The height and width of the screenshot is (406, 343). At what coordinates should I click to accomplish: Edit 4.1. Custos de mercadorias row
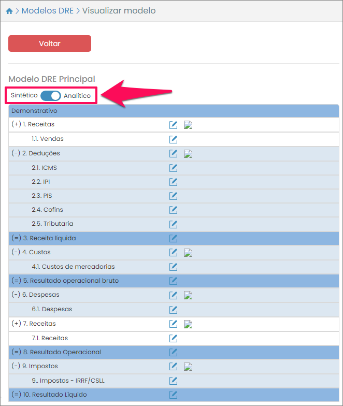(174, 267)
